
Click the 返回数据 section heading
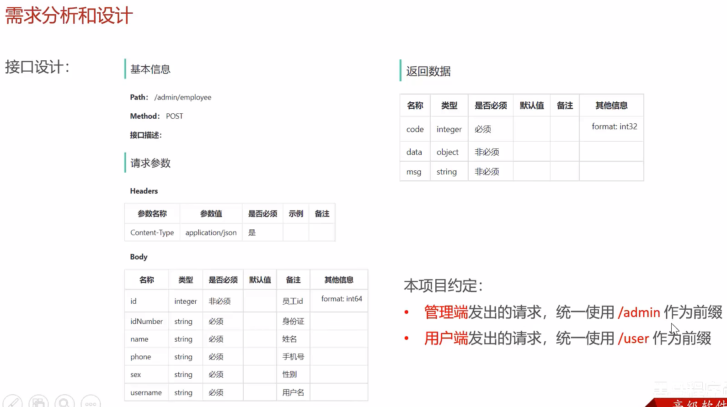428,71
